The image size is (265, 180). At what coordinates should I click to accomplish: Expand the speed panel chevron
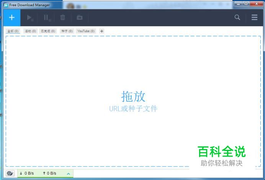[x=68, y=174]
